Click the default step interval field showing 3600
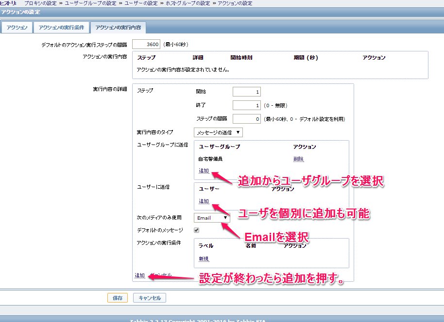 [146, 45]
